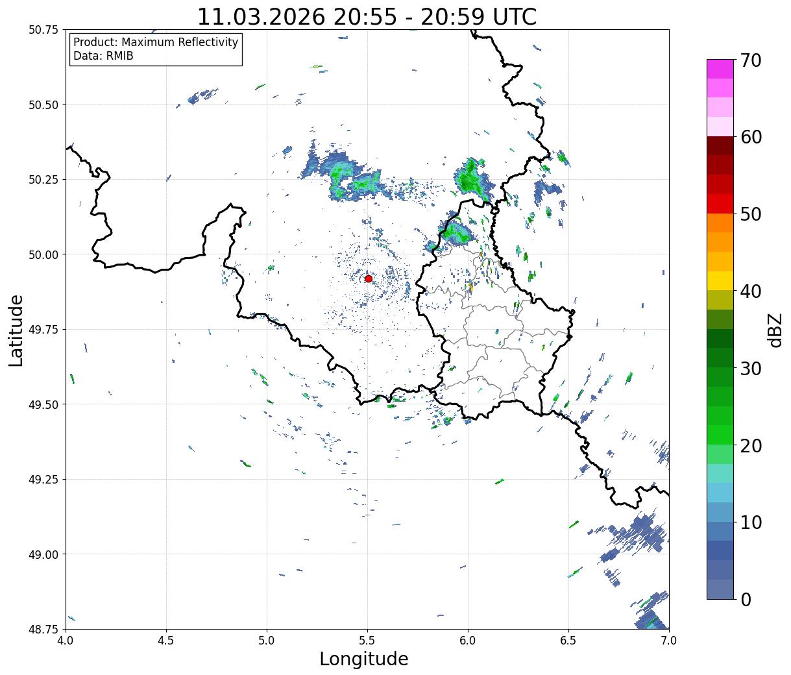Viewport: 791px width, 675px height.
Task: Click the longitude tick label 6.5
Action: pyautogui.click(x=568, y=640)
